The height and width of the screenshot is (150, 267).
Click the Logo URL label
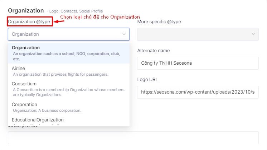pos(147,80)
